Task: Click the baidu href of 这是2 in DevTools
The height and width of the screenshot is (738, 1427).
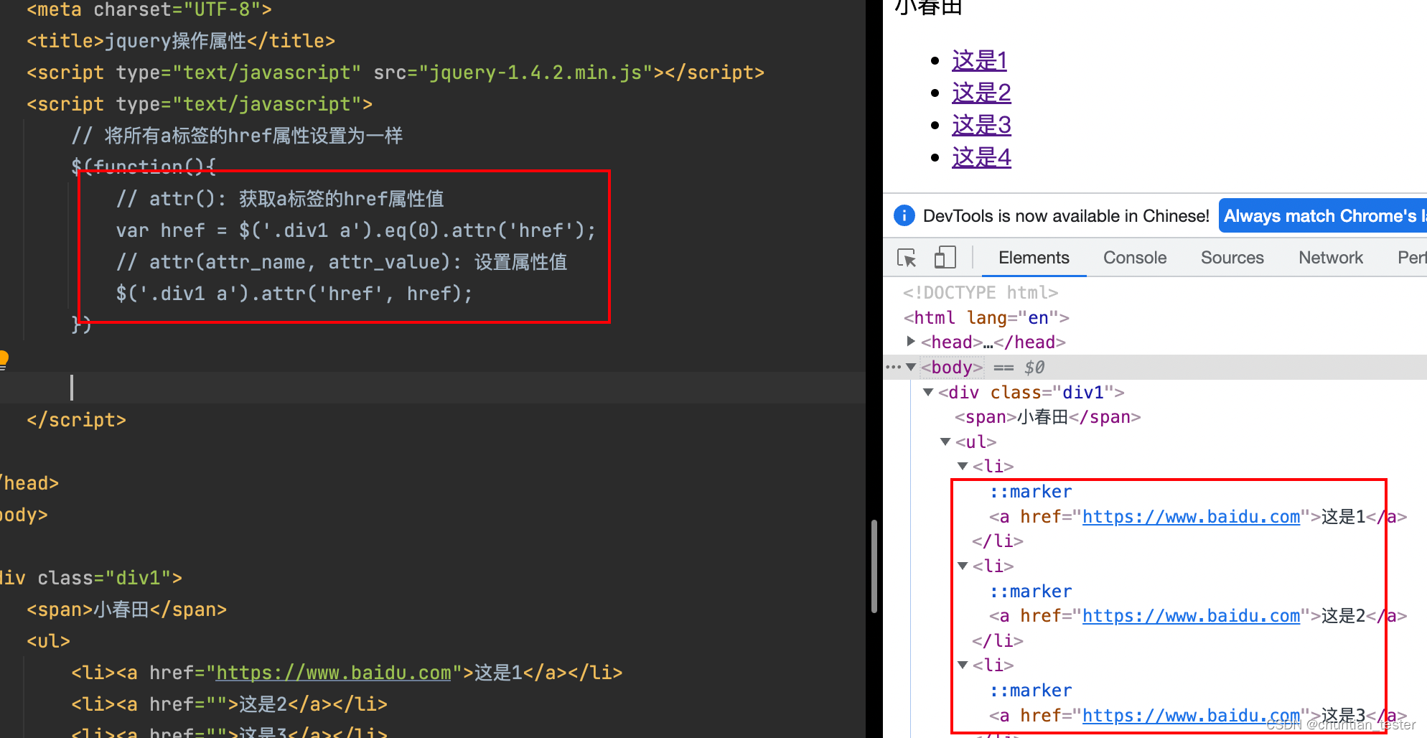Action: point(1191,615)
